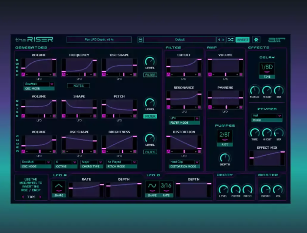Click the EFFECT MIX envelope graph
Image resolution: width=307 pixels, height=233 pixels.
pos(267,158)
